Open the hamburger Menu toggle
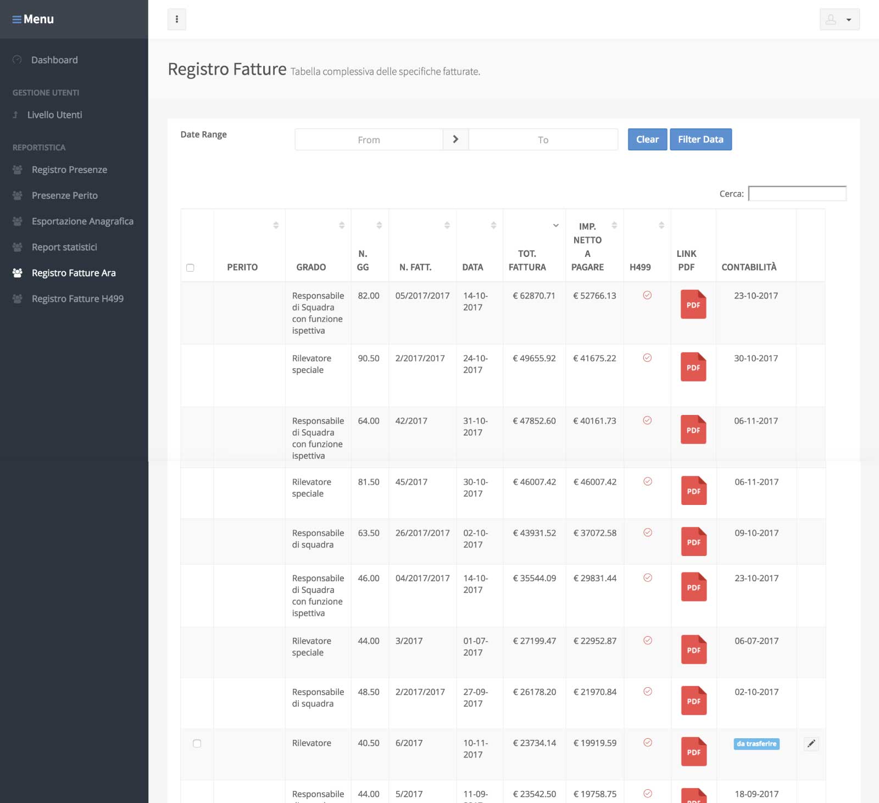Viewport: 879px width, 803px height. click(33, 19)
